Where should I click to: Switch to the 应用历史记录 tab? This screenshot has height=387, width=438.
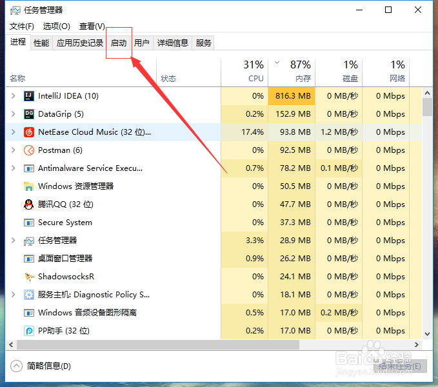click(80, 43)
